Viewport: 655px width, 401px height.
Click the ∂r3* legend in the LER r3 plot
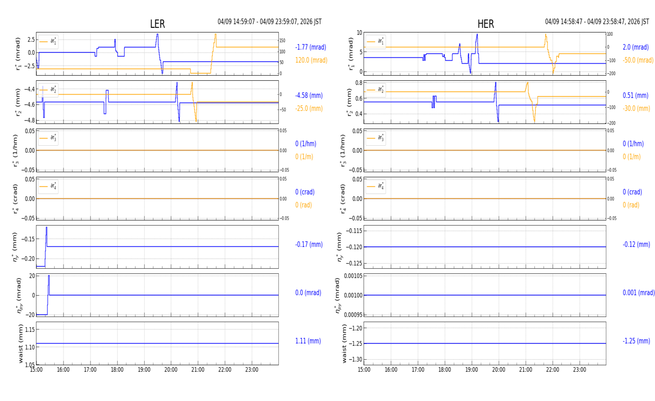pyautogui.click(x=48, y=138)
